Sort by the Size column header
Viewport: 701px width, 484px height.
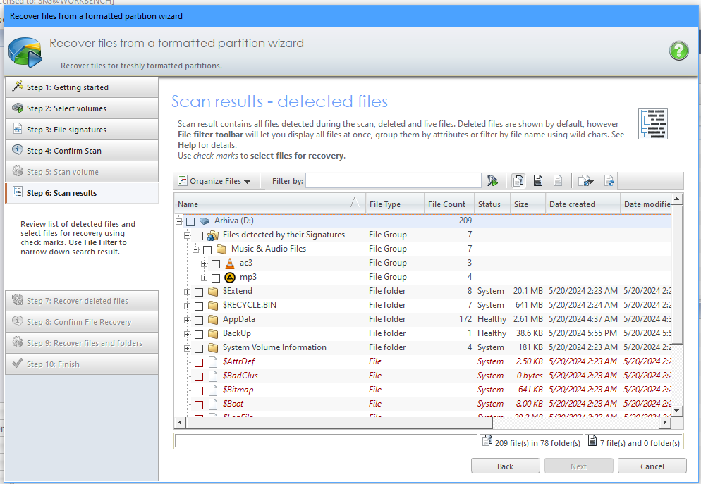[528, 204]
